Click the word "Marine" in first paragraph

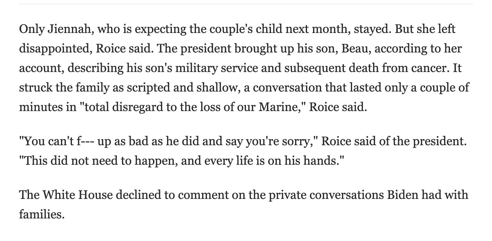coord(278,107)
